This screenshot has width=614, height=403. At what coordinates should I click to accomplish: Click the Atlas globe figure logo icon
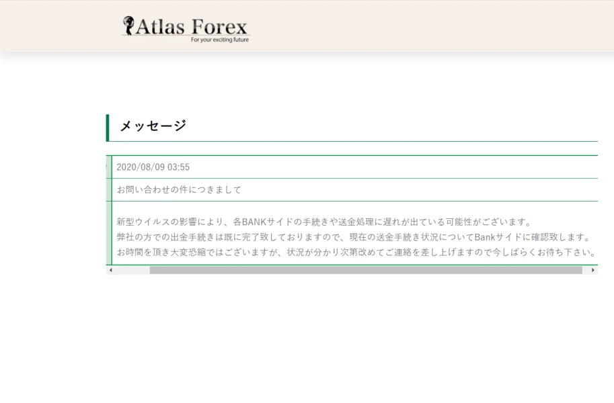point(128,26)
